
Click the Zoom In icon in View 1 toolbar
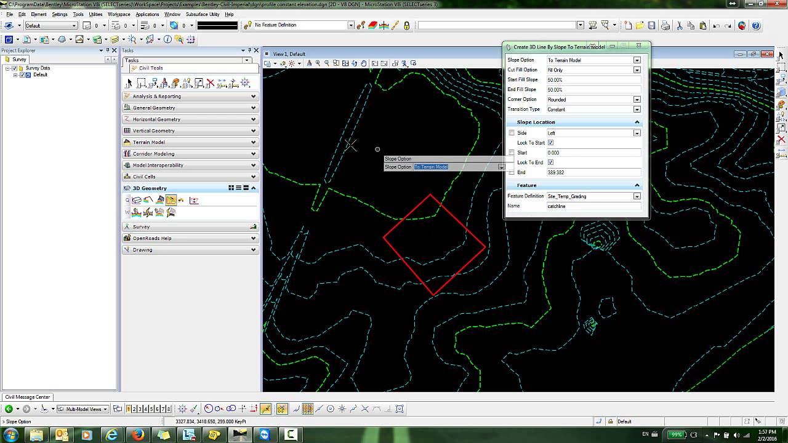point(318,63)
